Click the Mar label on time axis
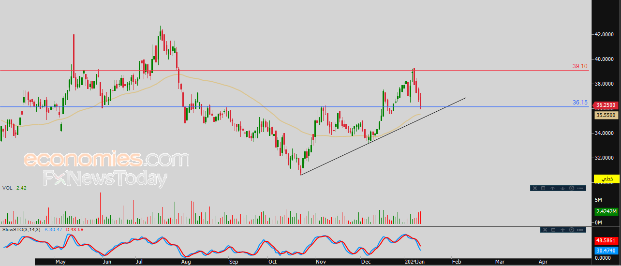Image resolution: width=621 pixels, height=266 pixels. click(500, 262)
